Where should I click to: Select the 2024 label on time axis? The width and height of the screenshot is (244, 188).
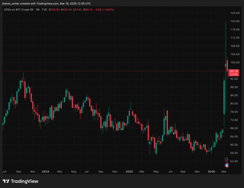point(45,172)
